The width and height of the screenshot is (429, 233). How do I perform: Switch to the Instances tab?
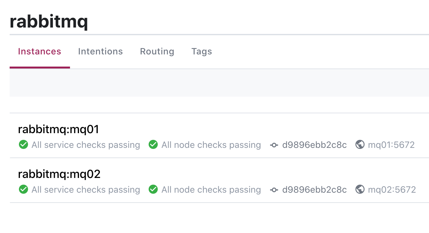tap(39, 52)
